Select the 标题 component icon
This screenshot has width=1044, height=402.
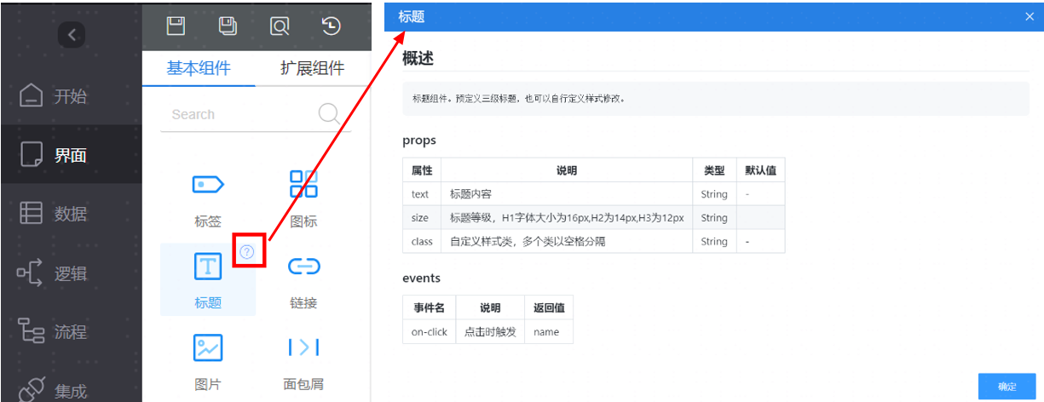[x=208, y=266]
